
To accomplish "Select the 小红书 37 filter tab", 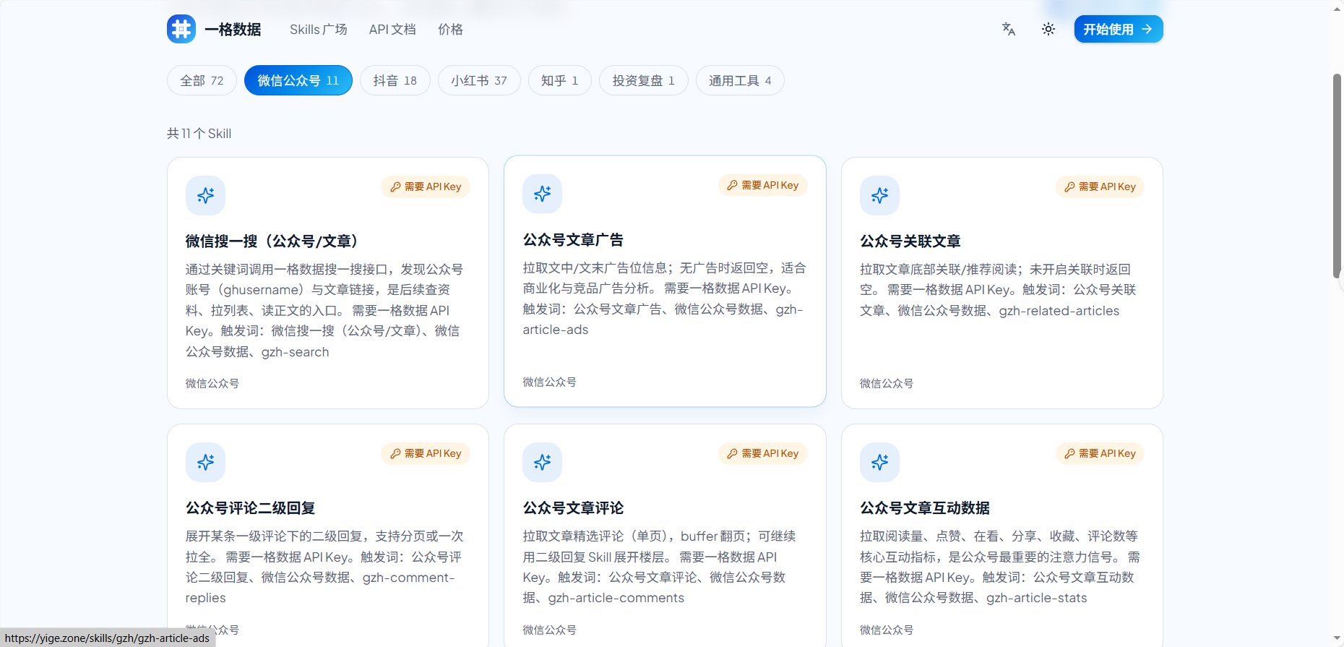I will tap(479, 80).
